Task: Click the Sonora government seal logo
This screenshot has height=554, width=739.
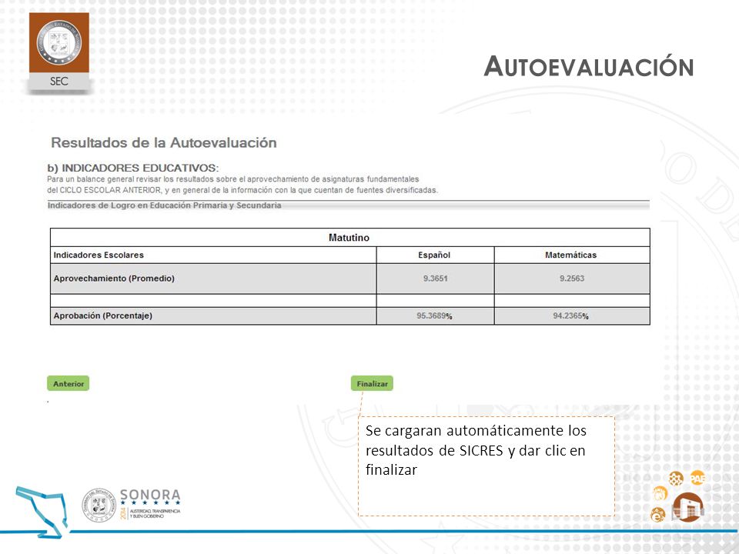Action: 99,505
